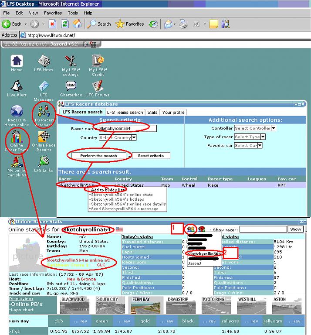Select the Westhill track thumbnail
The height and width of the screenshot is (335, 311).
(251, 305)
